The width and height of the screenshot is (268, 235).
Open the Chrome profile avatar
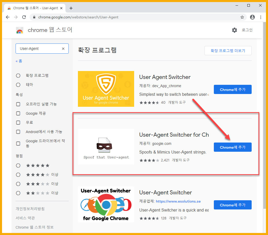(x=252, y=17)
